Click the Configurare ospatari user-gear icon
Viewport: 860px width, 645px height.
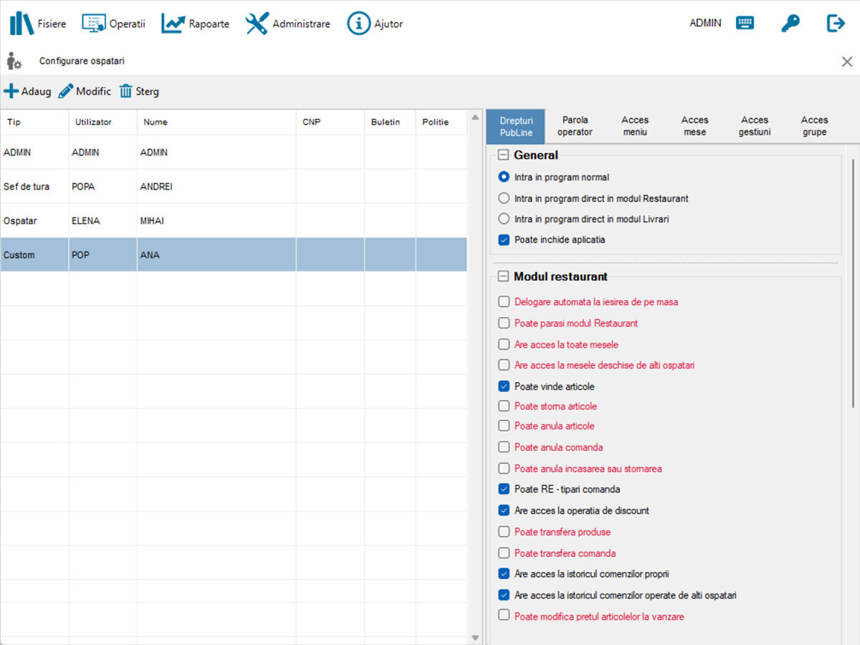tap(14, 62)
